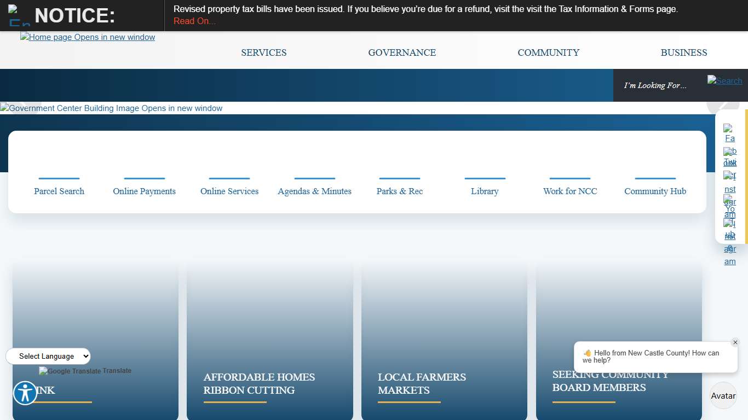
Task: Open the SERVICES menu
Action: 263,52
